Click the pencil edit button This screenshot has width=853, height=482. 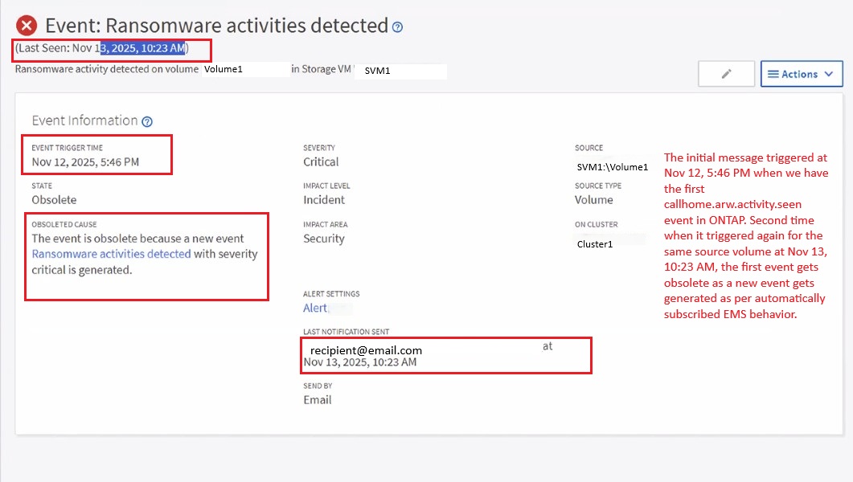coord(726,74)
